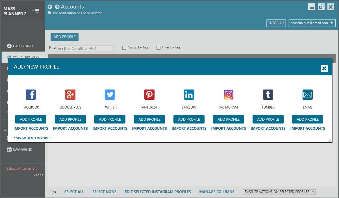
Task: Import accounts for Instagram
Action: (229, 128)
